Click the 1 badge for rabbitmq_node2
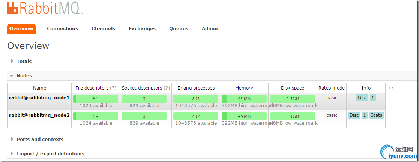Viewport: 419px width, 162px height. pos(365,115)
